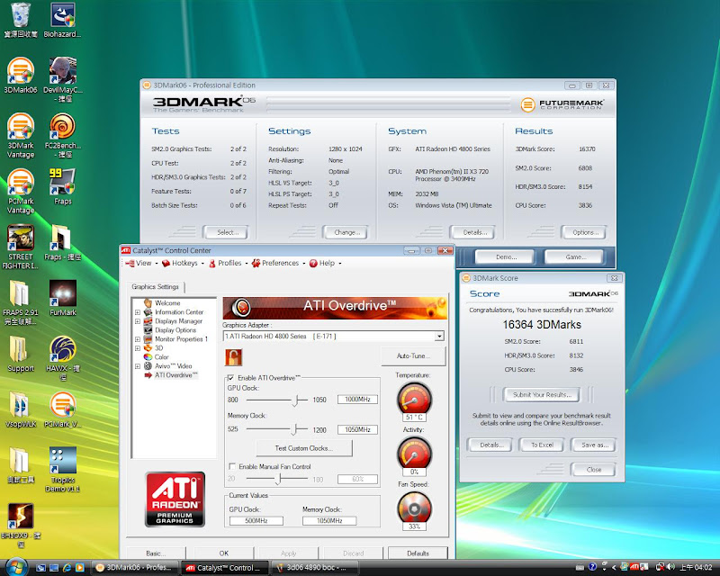Click the network tray icon with red X
Image resolution: width=720 pixels, height=576 pixels.
coord(660,567)
